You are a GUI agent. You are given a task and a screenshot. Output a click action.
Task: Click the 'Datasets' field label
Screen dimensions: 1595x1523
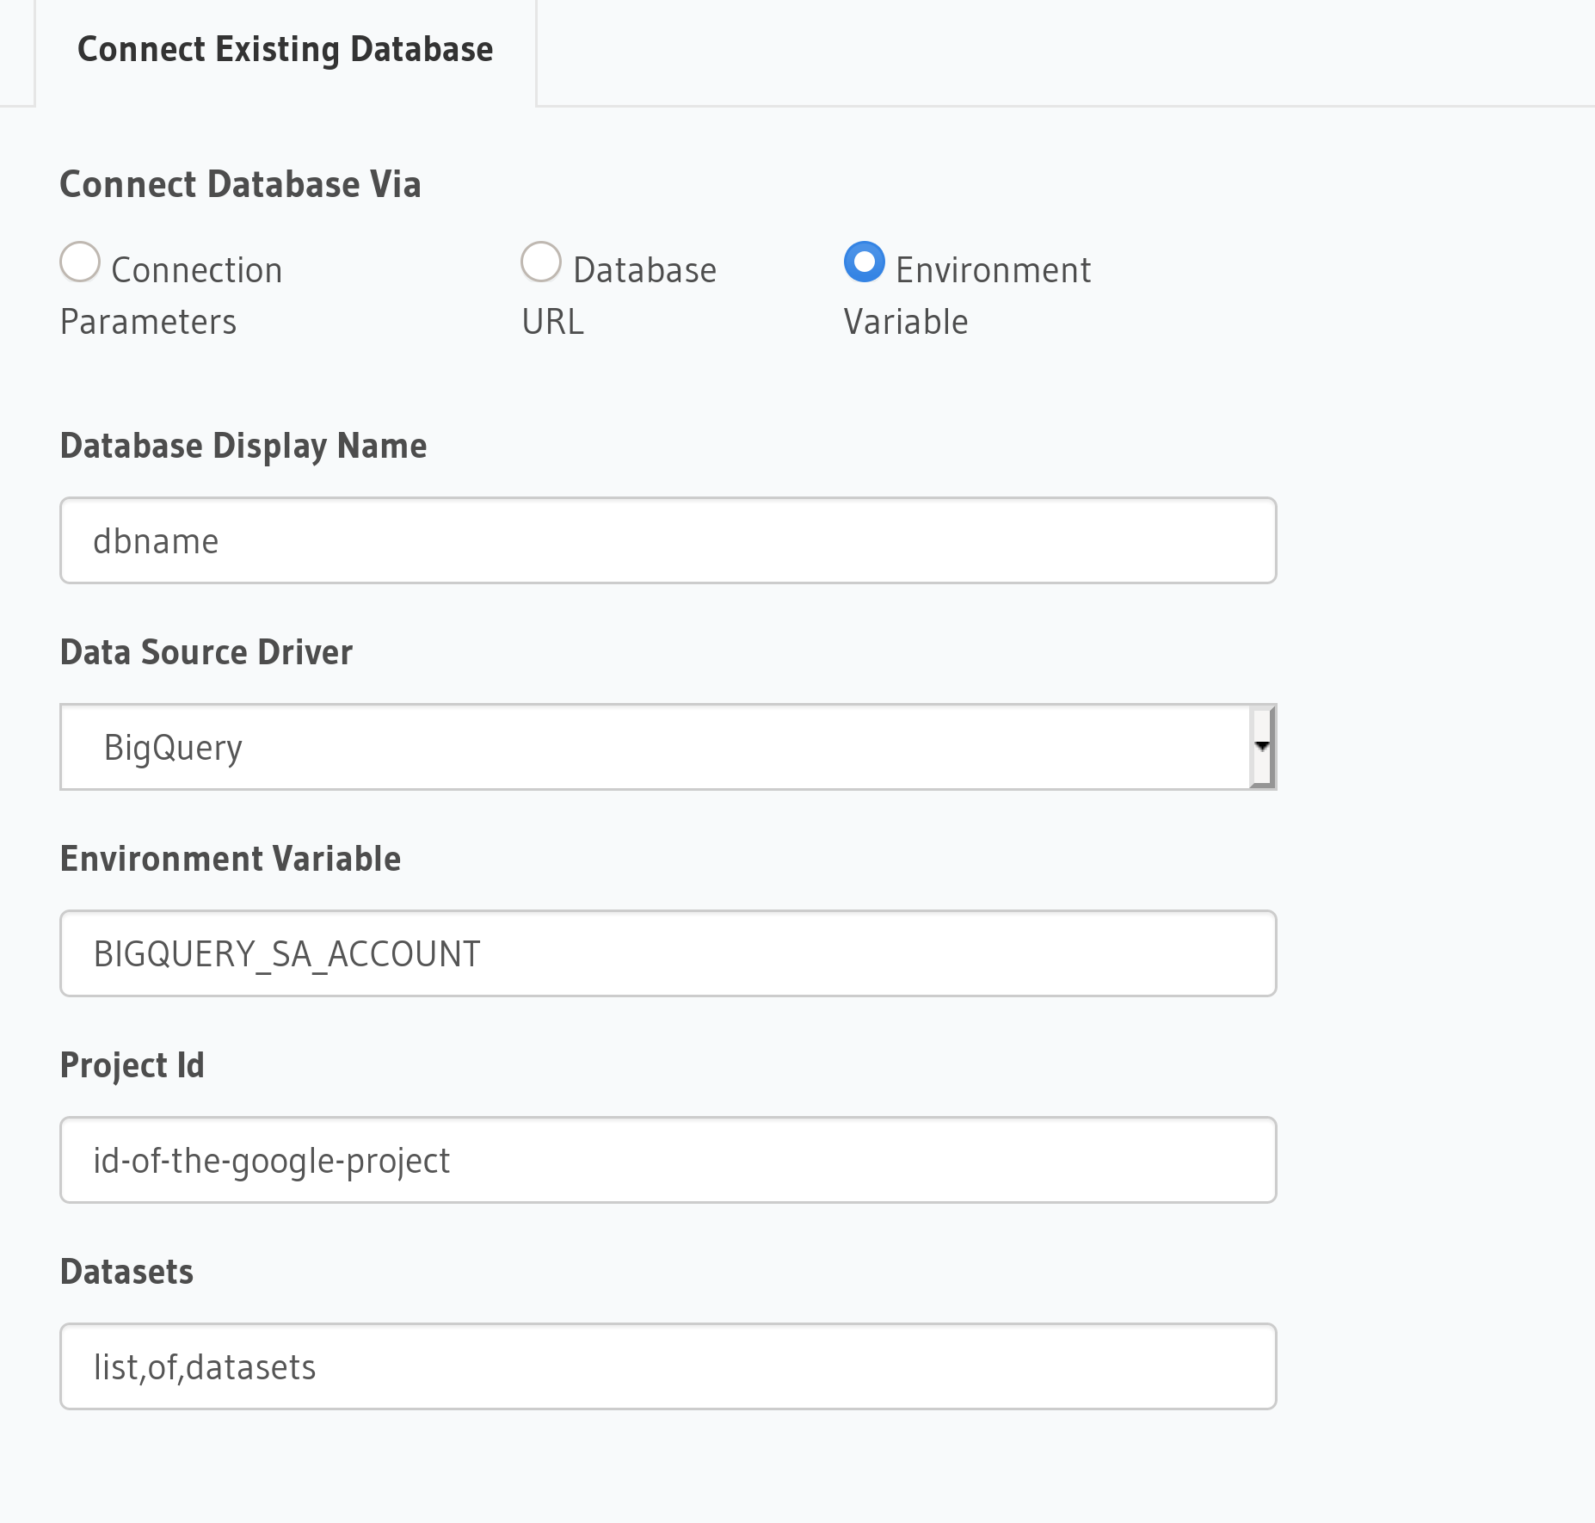click(127, 1272)
